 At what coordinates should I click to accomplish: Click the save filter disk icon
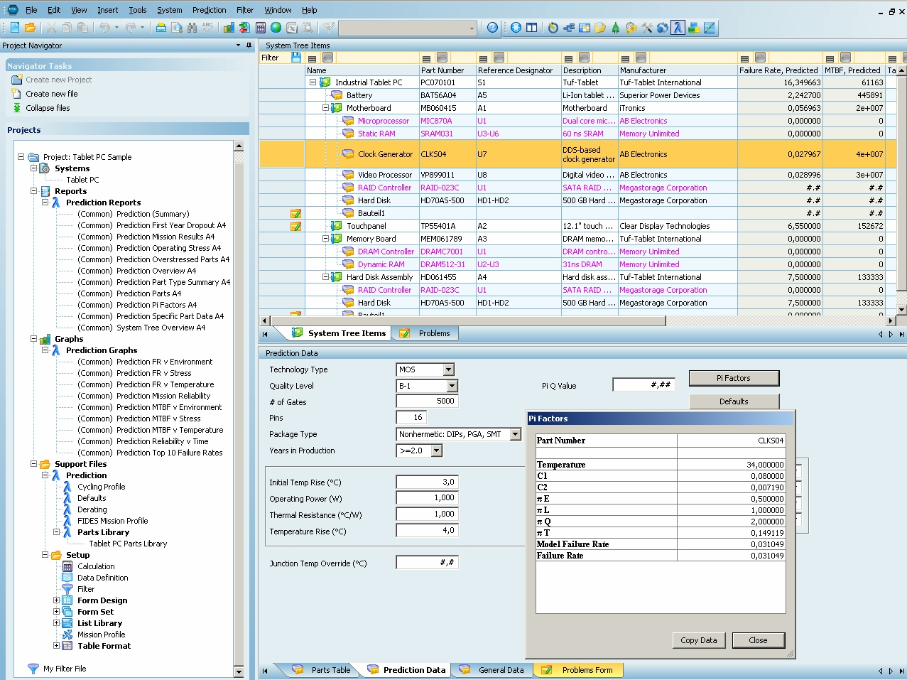(x=296, y=58)
